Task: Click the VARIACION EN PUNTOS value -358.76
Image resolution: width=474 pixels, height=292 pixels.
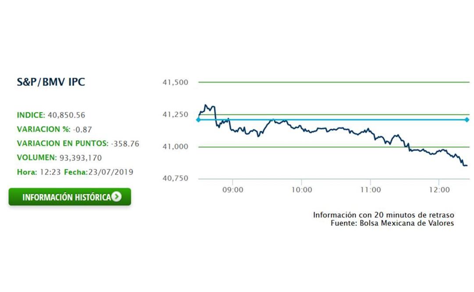Action: click(125, 143)
